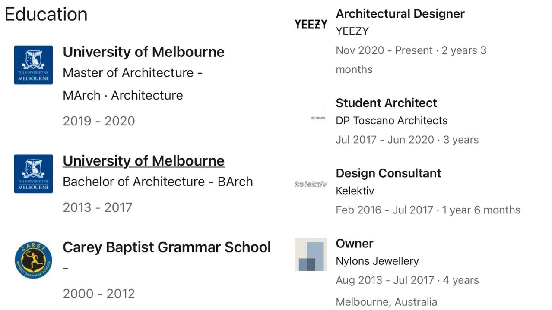Click the Student Architect position title
The width and height of the screenshot is (552, 310).
[386, 103]
